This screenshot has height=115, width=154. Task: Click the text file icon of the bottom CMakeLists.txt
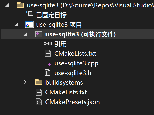coord(39,92)
